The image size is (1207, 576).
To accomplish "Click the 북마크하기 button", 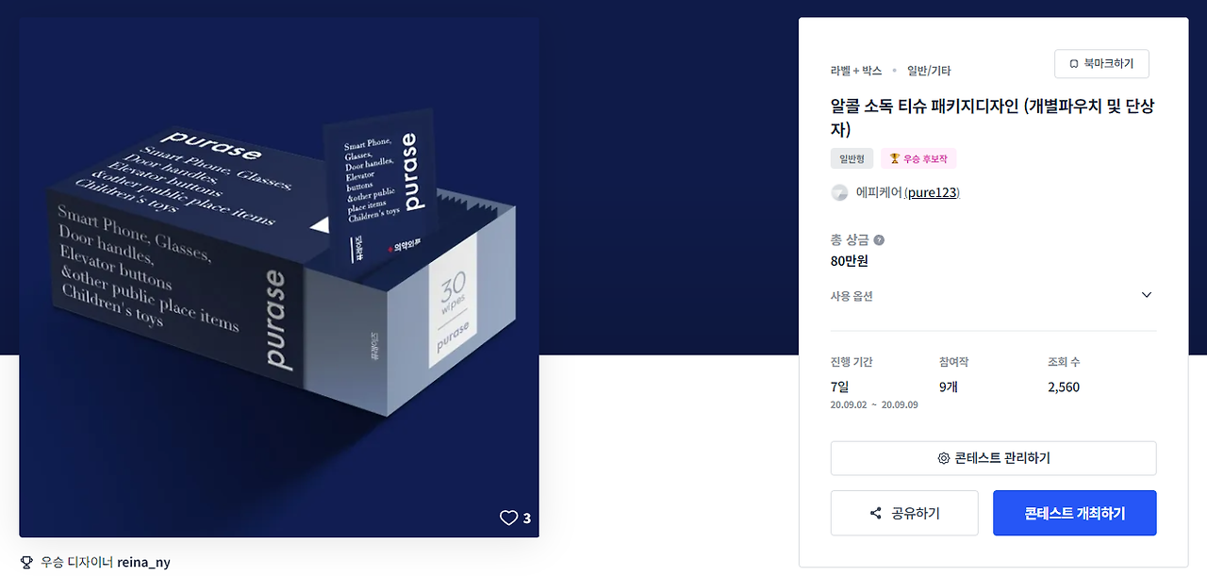I will [x=1101, y=63].
